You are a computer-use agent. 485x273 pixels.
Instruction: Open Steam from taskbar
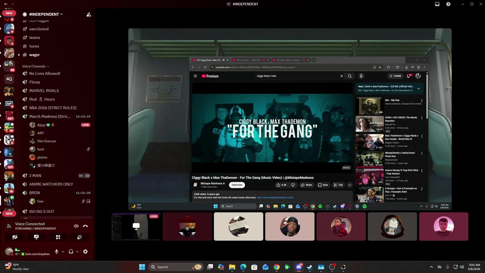coord(310,267)
